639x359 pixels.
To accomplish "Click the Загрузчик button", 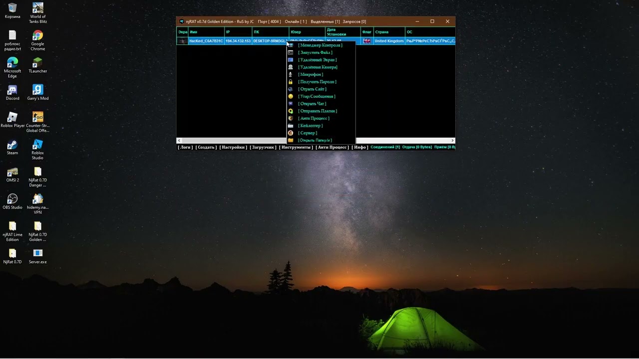I will coord(263,147).
